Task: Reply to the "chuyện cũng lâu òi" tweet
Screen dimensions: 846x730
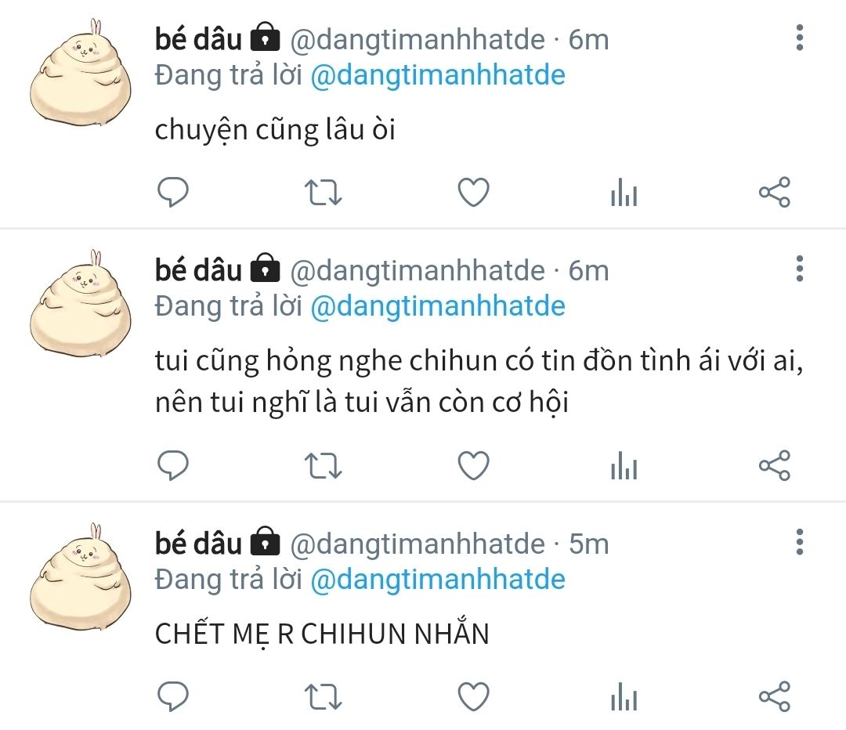Action: [172, 192]
